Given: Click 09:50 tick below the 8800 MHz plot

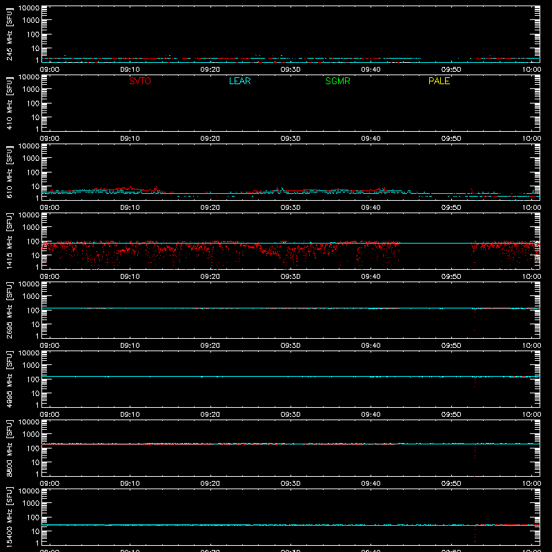Looking at the screenshot, I should pyautogui.click(x=451, y=484).
